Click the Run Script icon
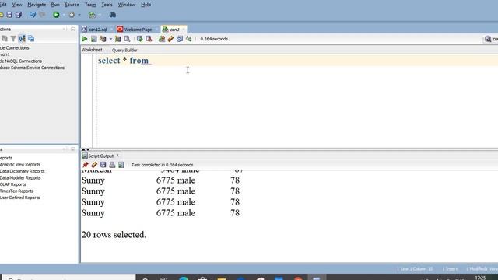The width and height of the screenshot is (498, 280). [x=93, y=39]
